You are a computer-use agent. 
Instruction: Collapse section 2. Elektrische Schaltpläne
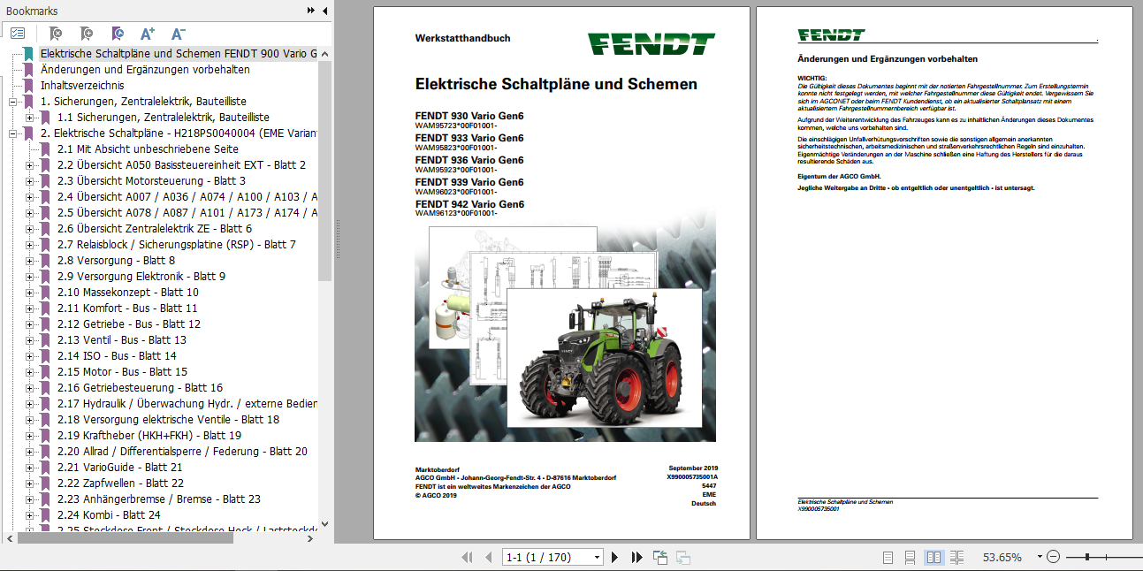(13, 133)
